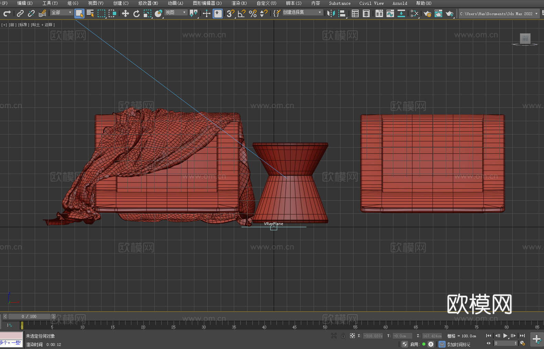The image size is (544, 349).
Task: Activate the Select Object tool
Action: tap(79, 13)
